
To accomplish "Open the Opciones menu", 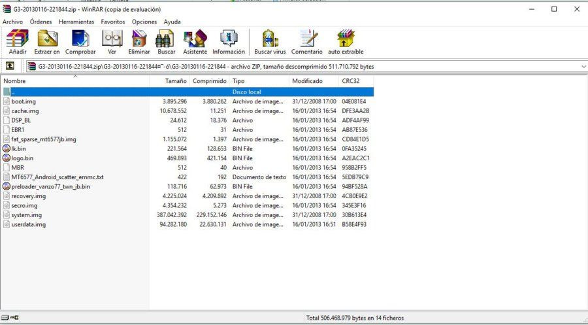I will [144, 22].
